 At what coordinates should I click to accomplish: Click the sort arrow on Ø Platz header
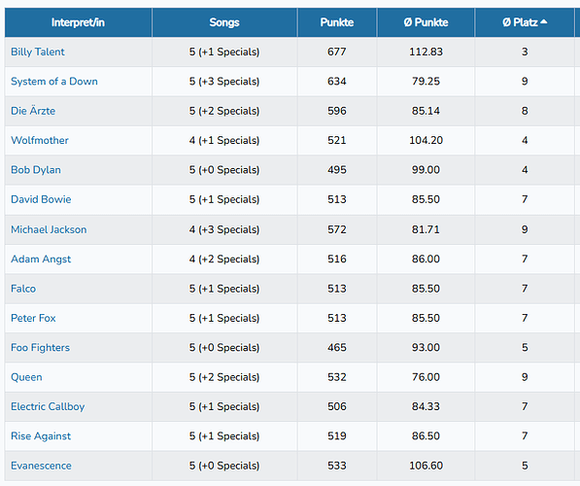(543, 21)
